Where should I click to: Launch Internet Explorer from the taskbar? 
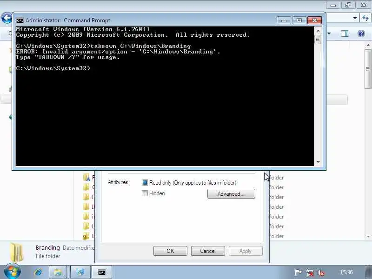click(39, 272)
